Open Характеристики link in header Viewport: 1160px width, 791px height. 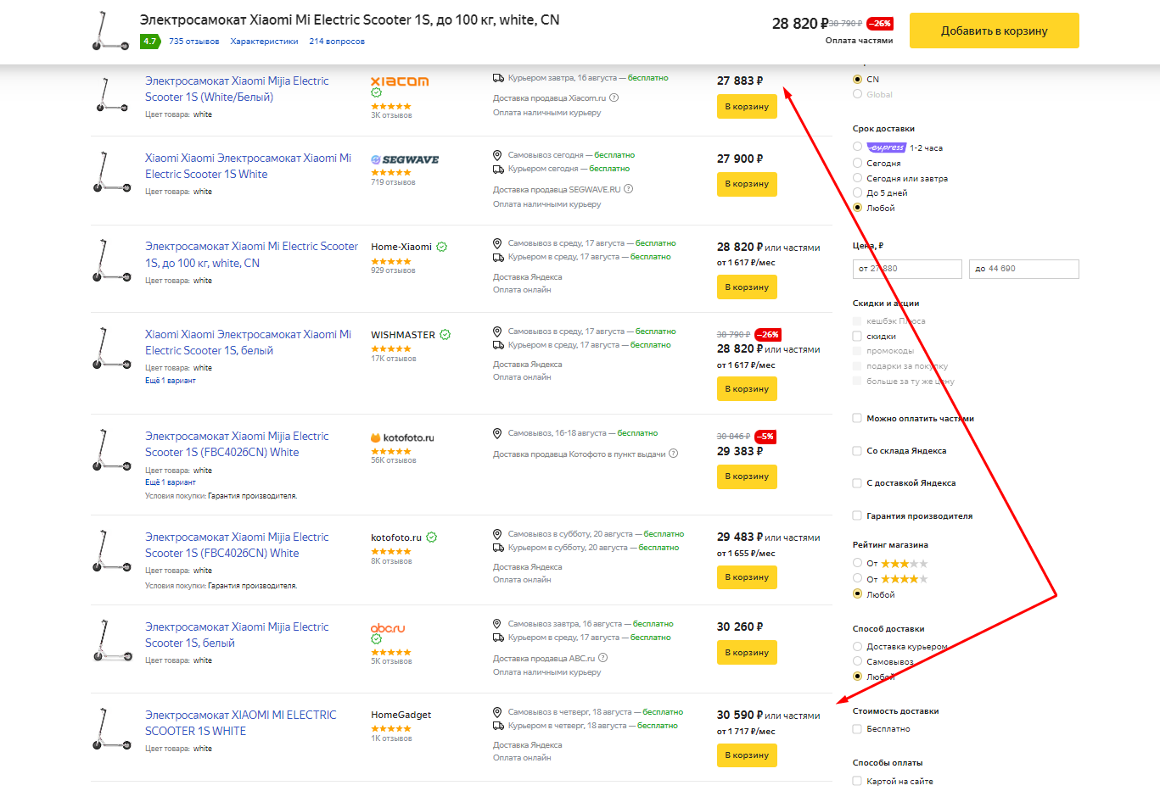pos(264,41)
